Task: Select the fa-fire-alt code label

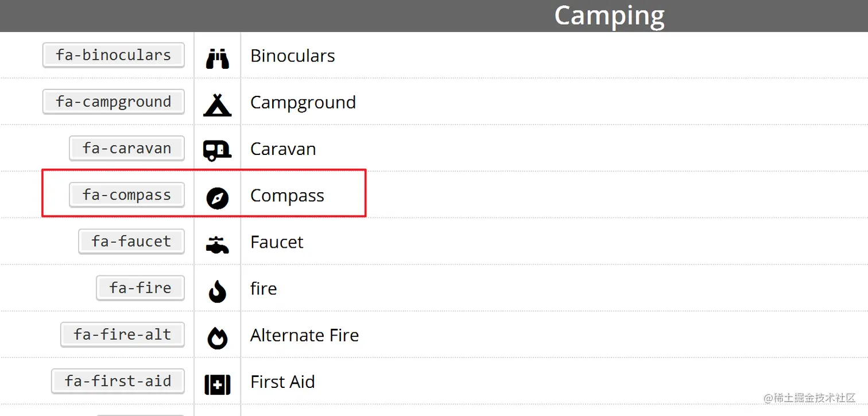Action: (122, 334)
